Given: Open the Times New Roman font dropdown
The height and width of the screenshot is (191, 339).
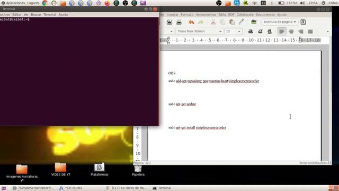Looking at the screenshot, I should point(199,31).
